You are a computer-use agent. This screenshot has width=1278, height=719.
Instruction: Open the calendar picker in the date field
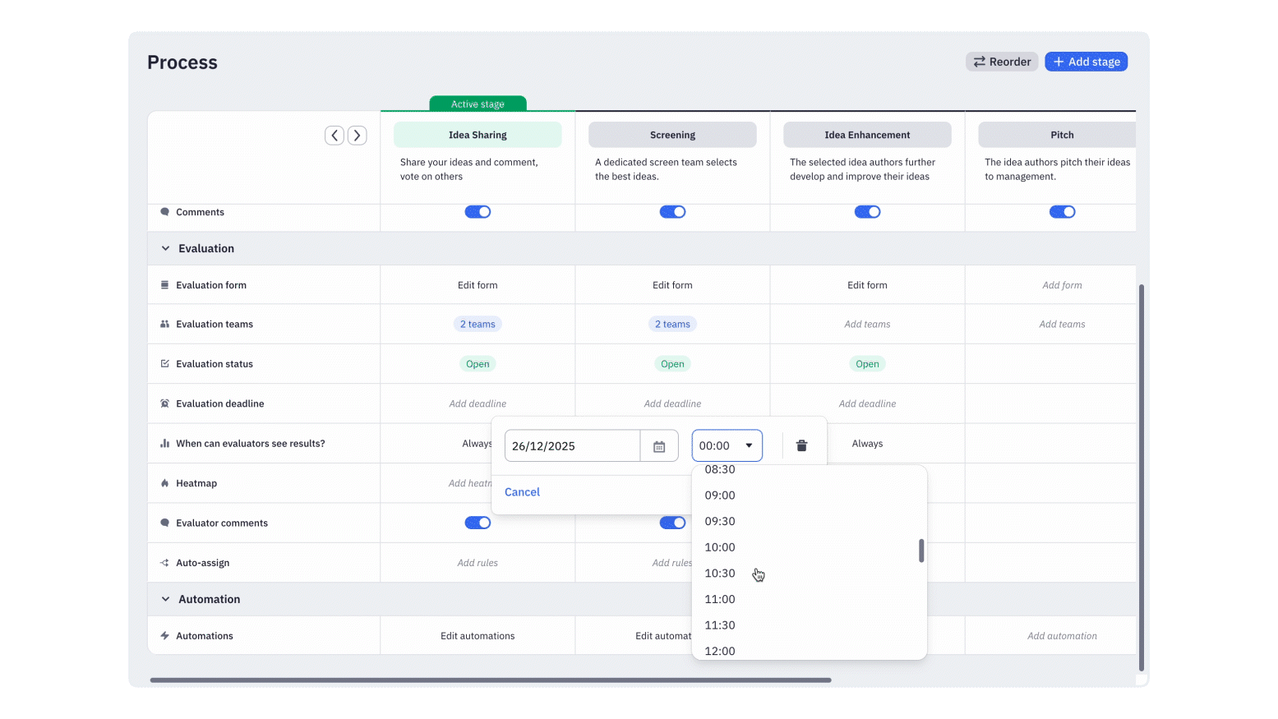tap(659, 445)
